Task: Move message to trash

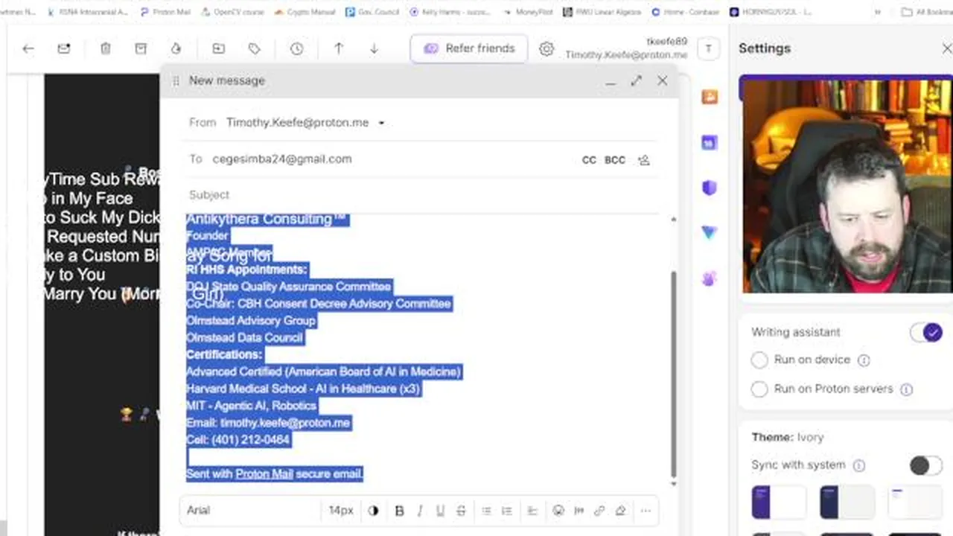Action: pyautogui.click(x=106, y=48)
